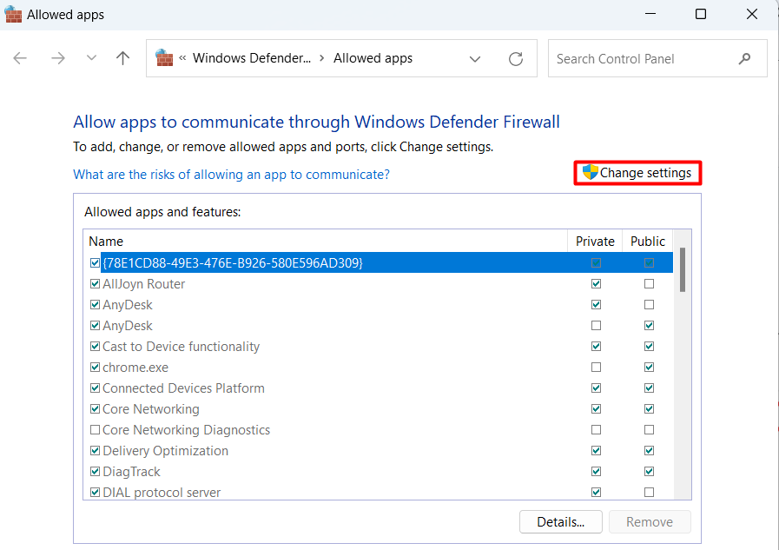Expand the address bar history dropdown
This screenshot has width=779, height=550.
(x=475, y=58)
